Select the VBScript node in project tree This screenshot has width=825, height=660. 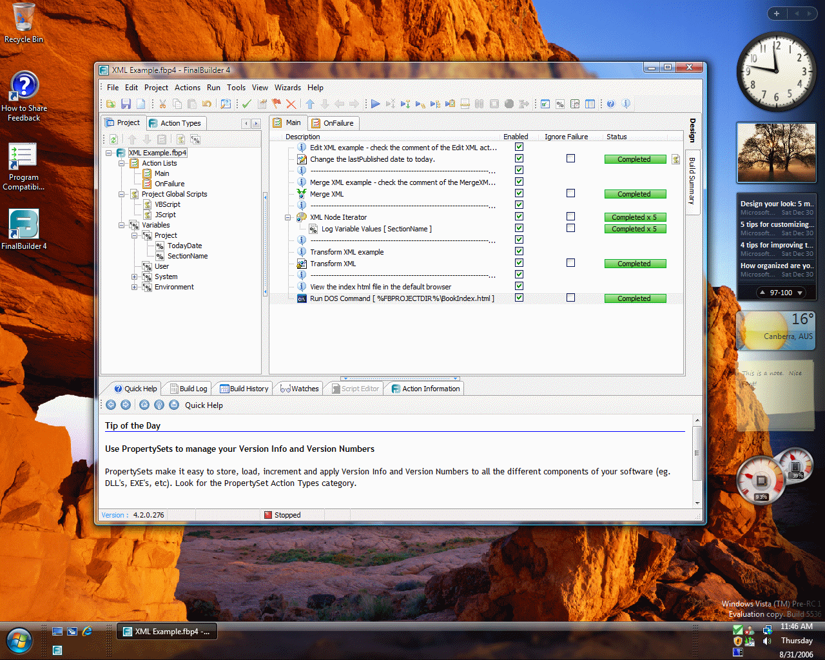(168, 204)
